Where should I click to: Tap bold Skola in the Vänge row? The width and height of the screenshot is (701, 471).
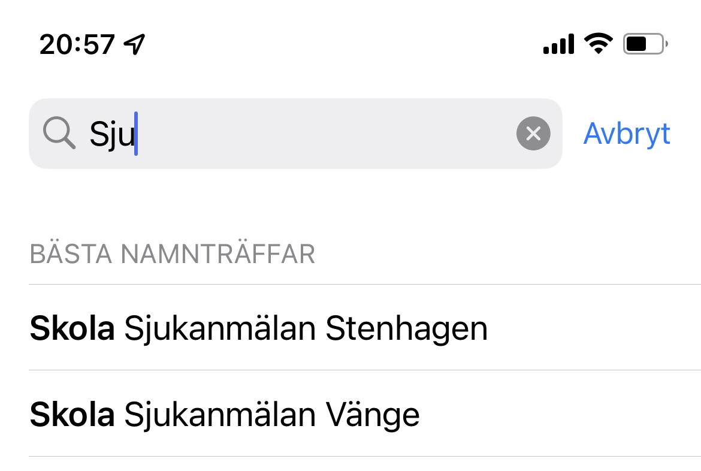[72, 414]
